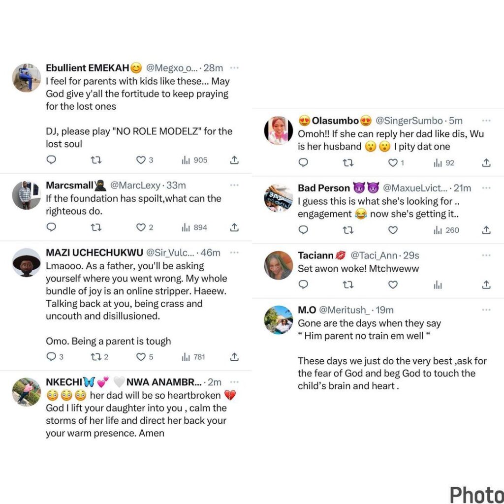Retweet Marcsmall's tweet
504x504 pixels.
(x=96, y=227)
